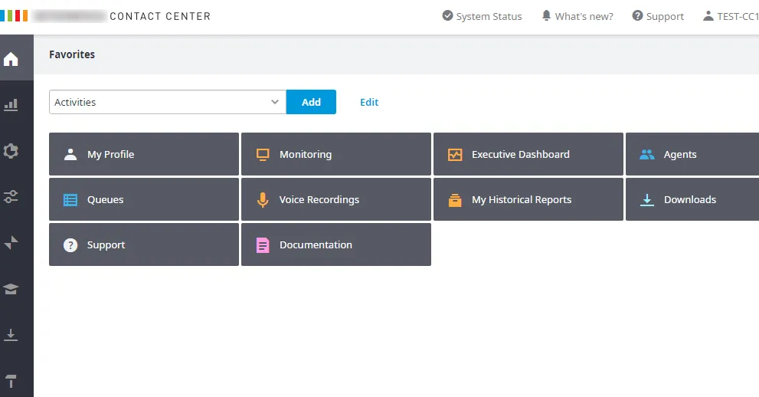Click the Add button
This screenshot has width=759, height=397.
[x=311, y=102]
